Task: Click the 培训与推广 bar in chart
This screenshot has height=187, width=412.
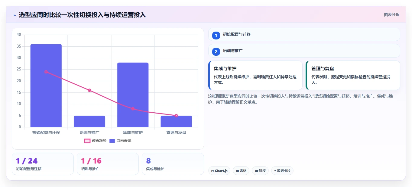Action: click(89, 121)
